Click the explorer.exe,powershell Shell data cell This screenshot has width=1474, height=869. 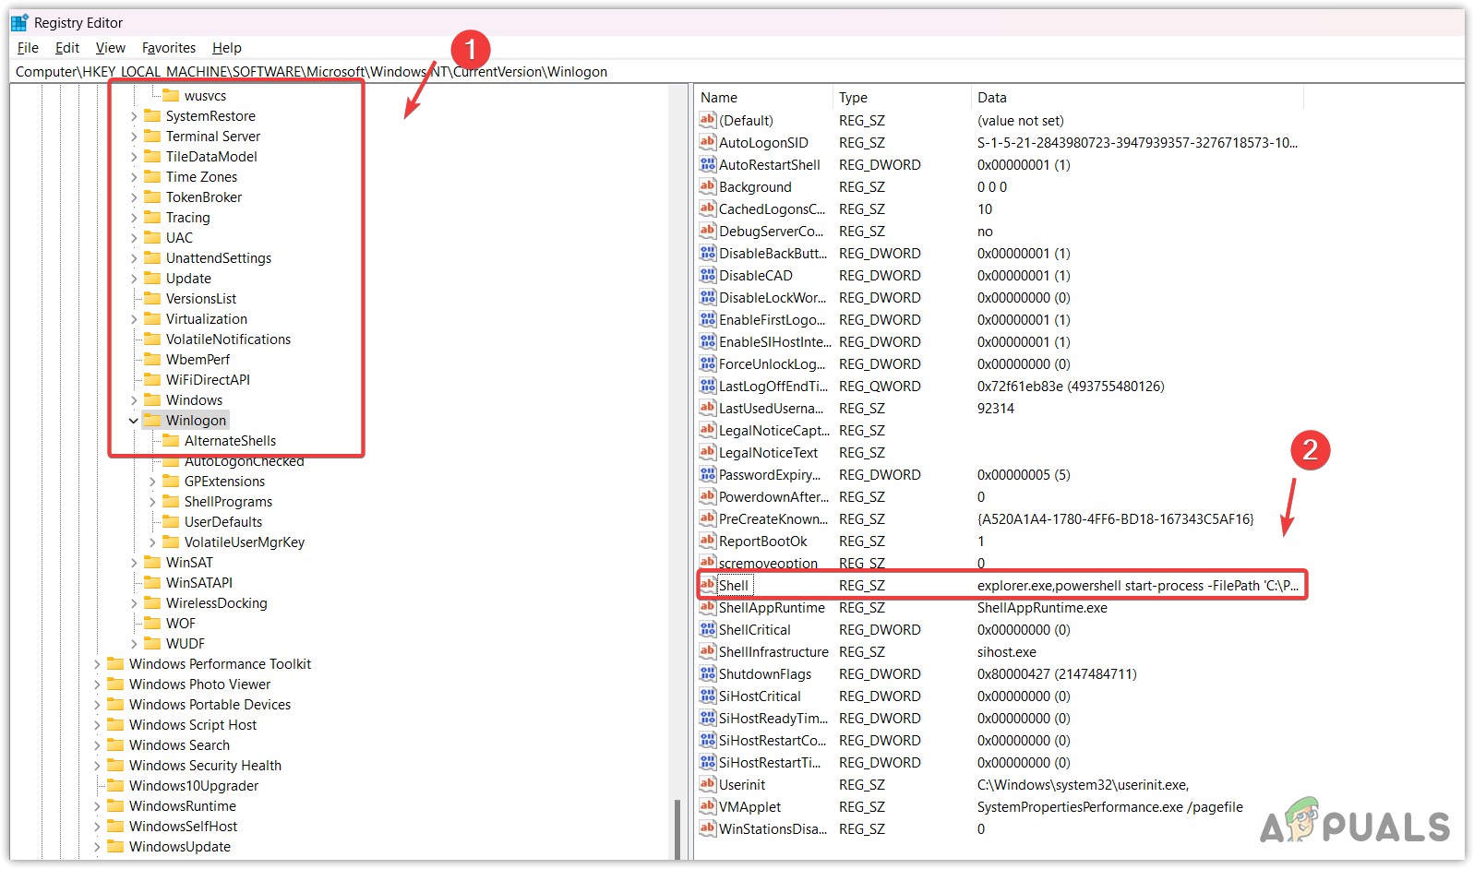(1137, 585)
